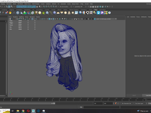Toggle the film gate button in the panel toolbar
The height and width of the screenshot is (113, 151).
[x=34, y=19]
